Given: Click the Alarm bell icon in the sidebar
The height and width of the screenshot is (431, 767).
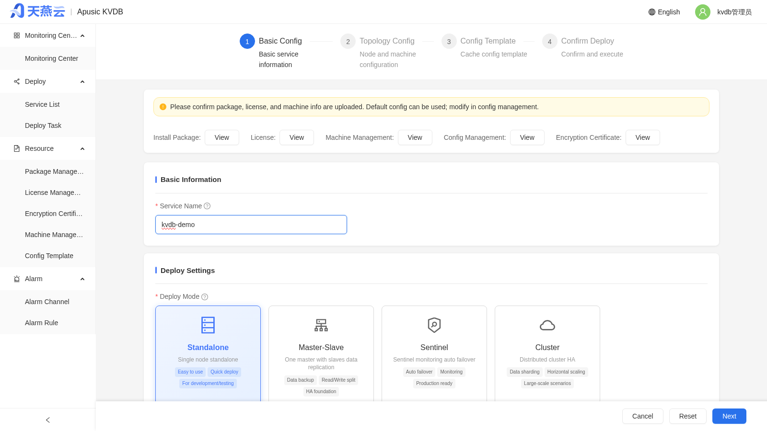Looking at the screenshot, I should click(x=17, y=279).
